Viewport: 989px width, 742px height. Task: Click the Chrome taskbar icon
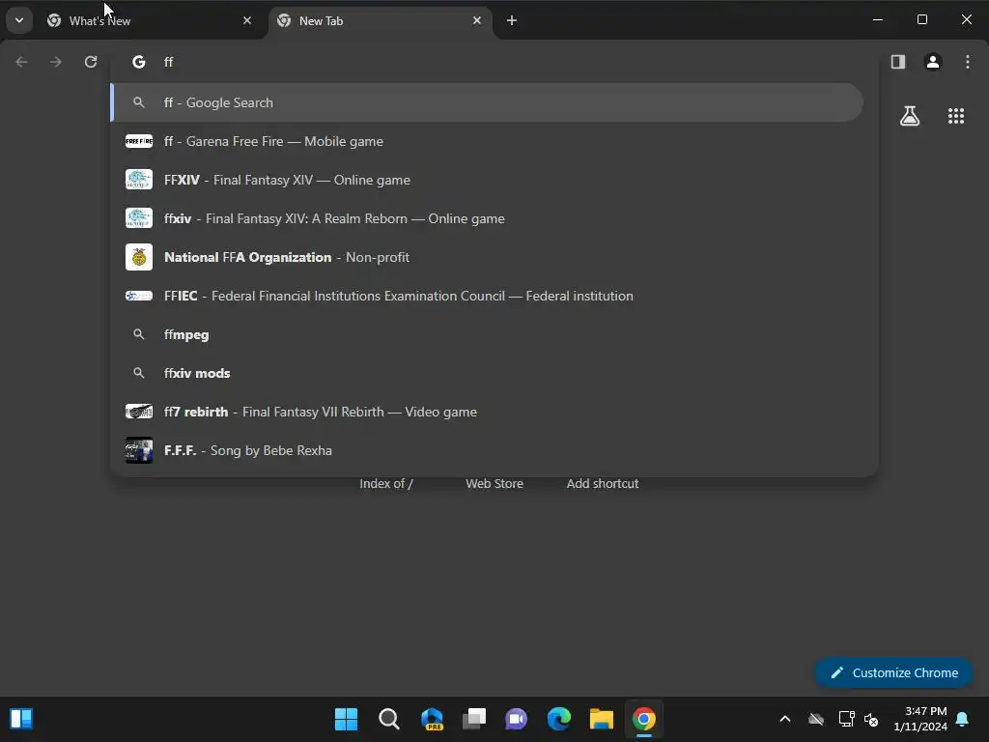coord(644,719)
